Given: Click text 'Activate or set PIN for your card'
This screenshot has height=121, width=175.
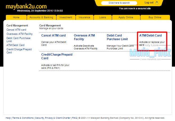Looking at the screenshot, I should 55,67.
